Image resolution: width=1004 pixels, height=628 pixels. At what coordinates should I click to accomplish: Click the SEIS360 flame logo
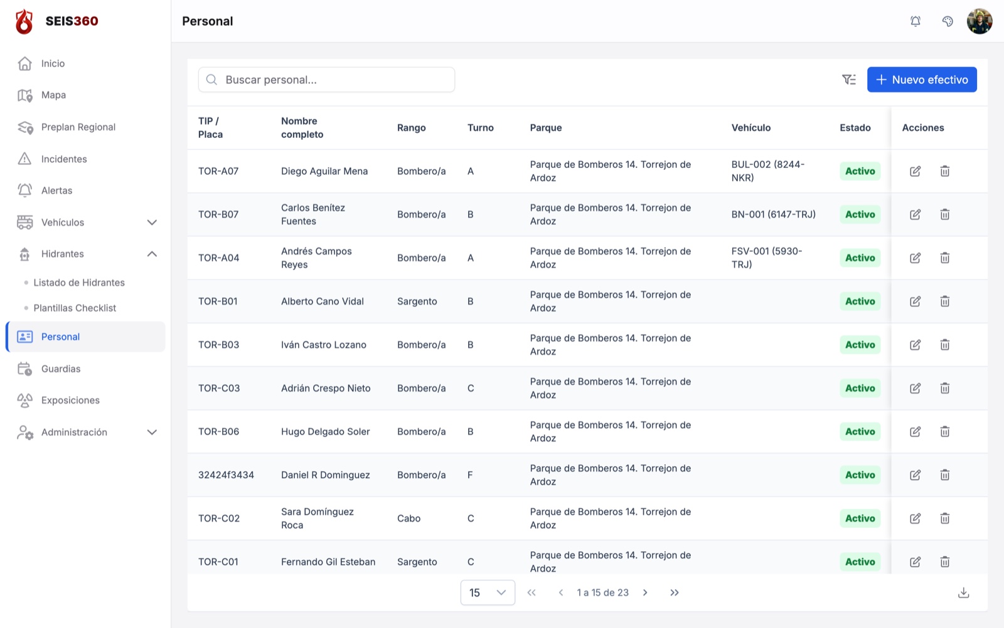(x=24, y=21)
